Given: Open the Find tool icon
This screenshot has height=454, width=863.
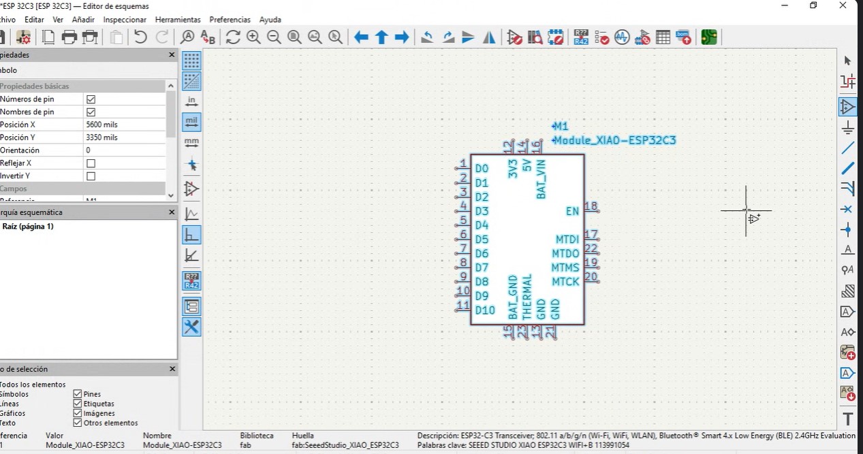Looking at the screenshot, I should [187, 37].
